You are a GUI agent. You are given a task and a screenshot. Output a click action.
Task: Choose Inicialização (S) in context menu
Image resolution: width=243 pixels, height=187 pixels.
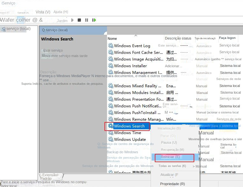tap(169, 128)
